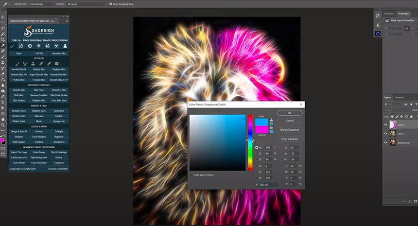This screenshot has width=418, height=226.
Task: Select the Crop tool
Action: [3, 40]
